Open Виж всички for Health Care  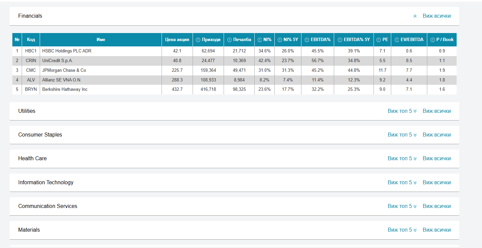point(437,159)
